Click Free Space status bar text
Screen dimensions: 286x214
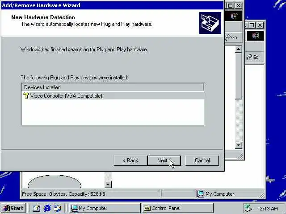(x=63, y=194)
